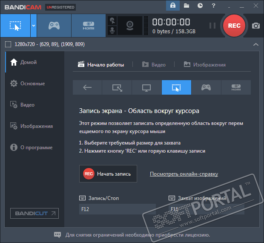Select the gamepad mode icon in mode row
Viewport: 264px width, 243px height.
(x=206, y=87)
